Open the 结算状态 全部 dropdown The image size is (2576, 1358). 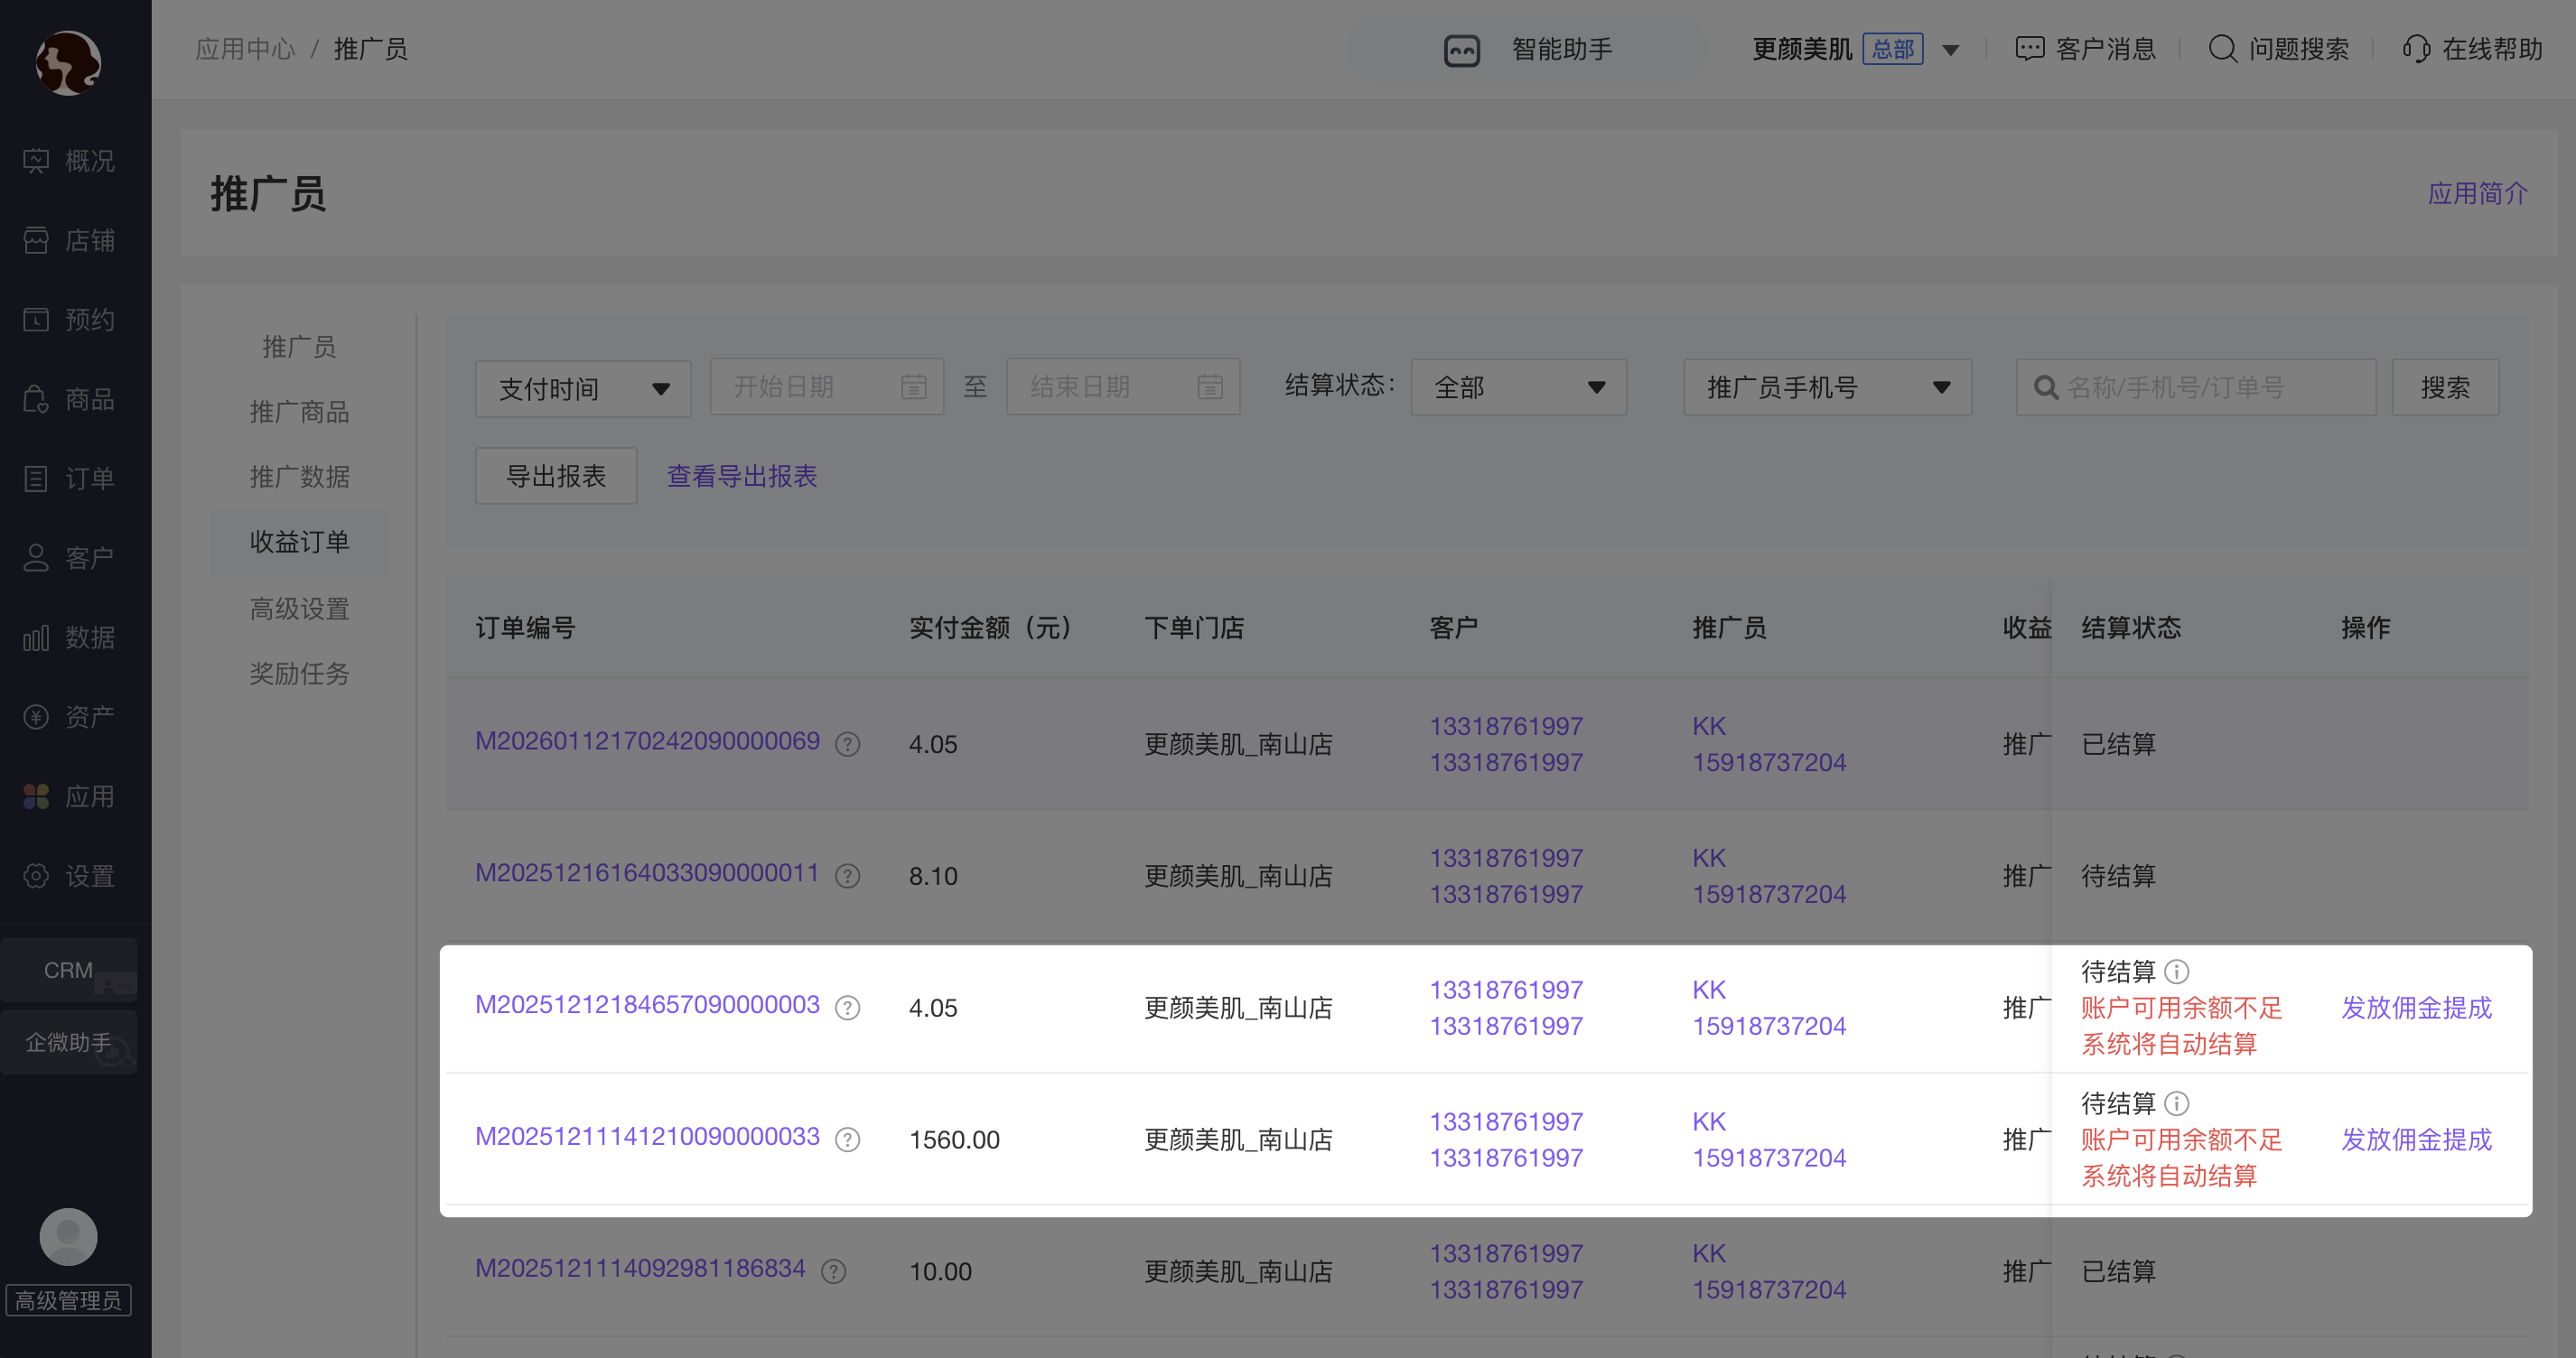pos(1517,388)
